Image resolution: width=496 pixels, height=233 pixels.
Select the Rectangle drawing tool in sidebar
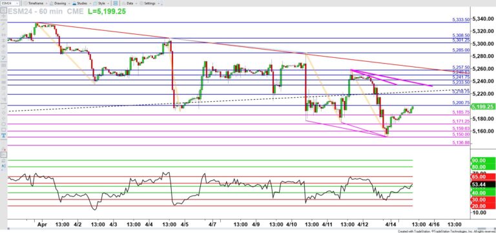pyautogui.click(x=3, y=130)
